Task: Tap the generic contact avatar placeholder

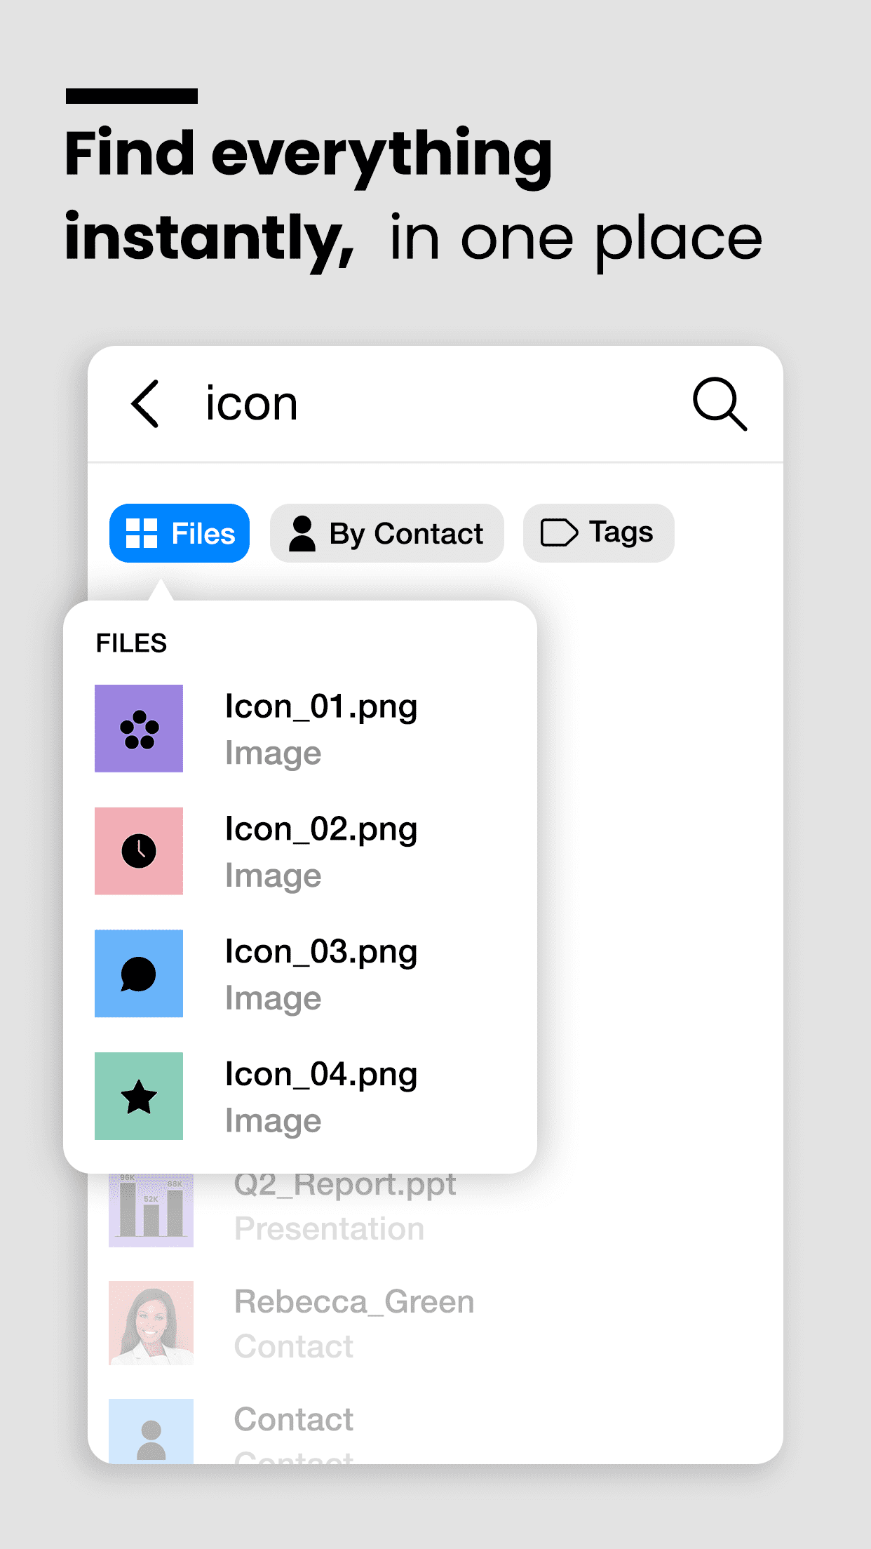Action: [x=151, y=1431]
